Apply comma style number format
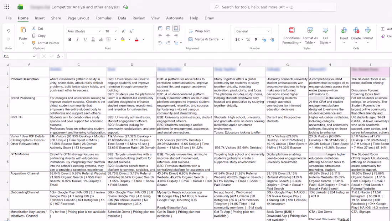Screen dimensions: 392x221 point(256,39)
